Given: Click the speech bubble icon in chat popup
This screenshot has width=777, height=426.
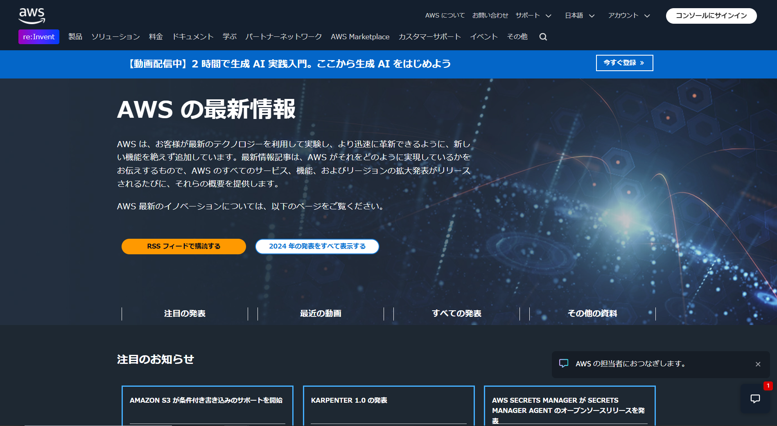Looking at the screenshot, I should [564, 363].
